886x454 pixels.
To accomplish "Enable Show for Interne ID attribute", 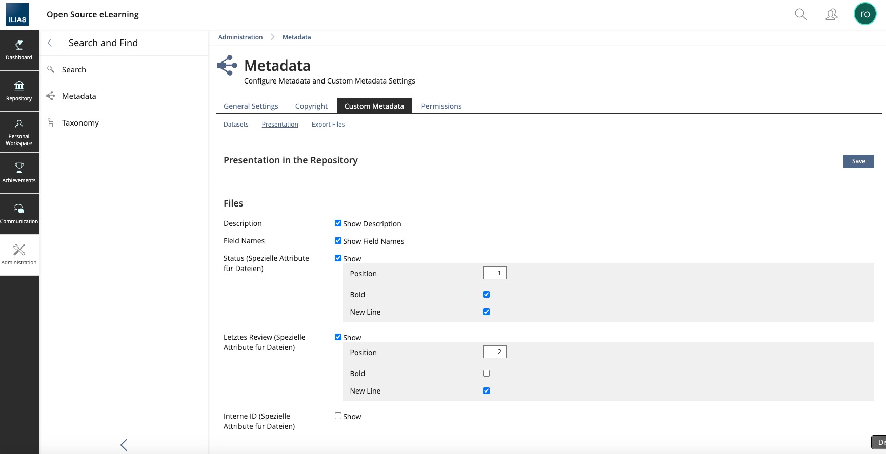I will pyautogui.click(x=338, y=416).
